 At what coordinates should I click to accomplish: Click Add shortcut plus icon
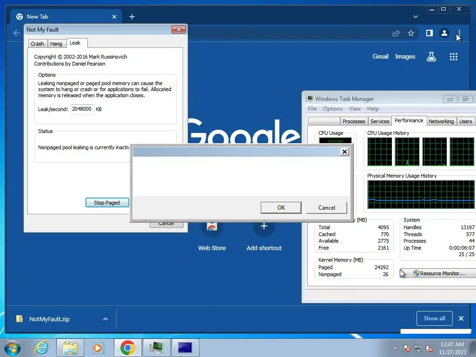(x=264, y=226)
